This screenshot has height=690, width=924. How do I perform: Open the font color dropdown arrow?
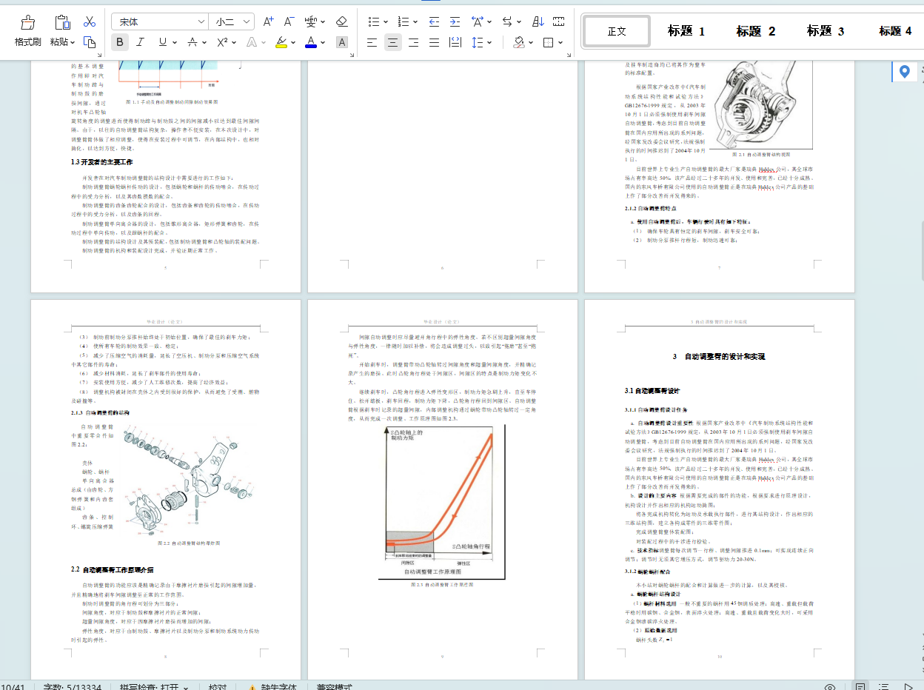[324, 42]
